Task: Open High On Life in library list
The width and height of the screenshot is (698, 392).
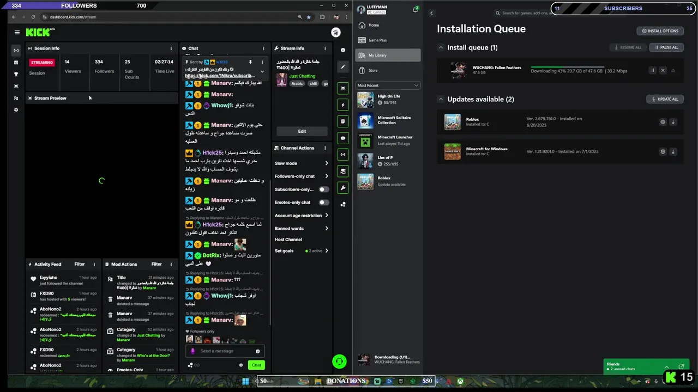Action: tap(388, 100)
